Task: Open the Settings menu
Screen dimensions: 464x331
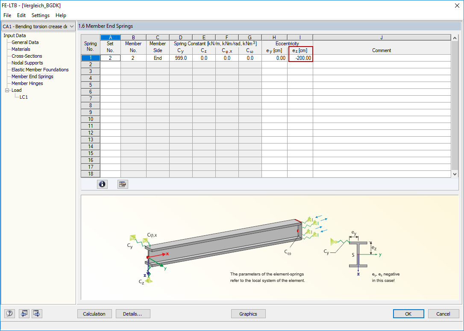Action: (x=41, y=15)
